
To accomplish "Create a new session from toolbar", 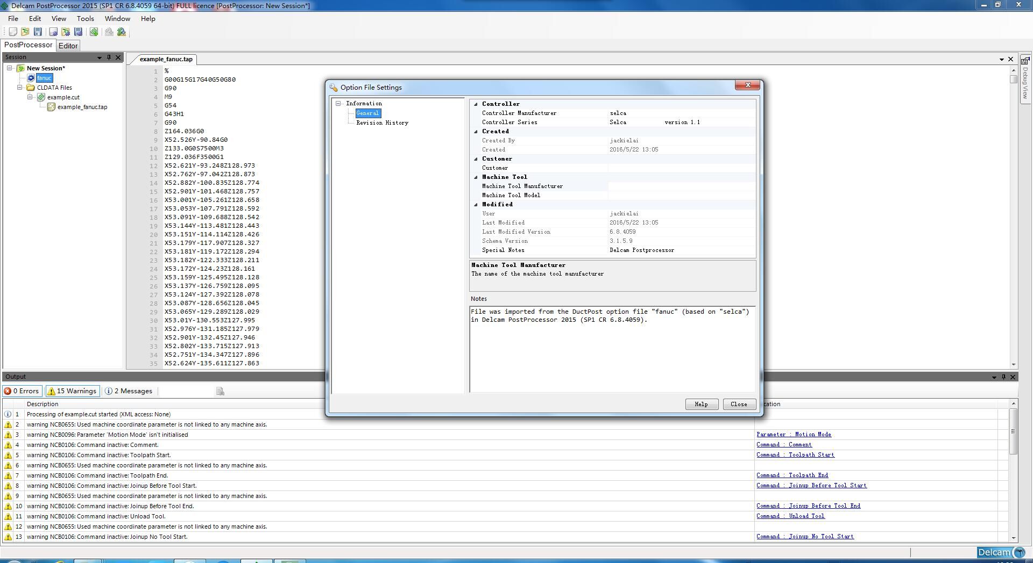I will (13, 32).
